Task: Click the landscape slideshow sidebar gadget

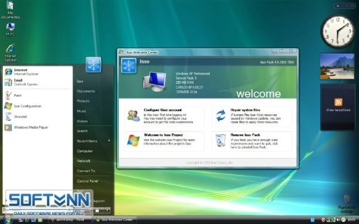Action: (x=337, y=67)
